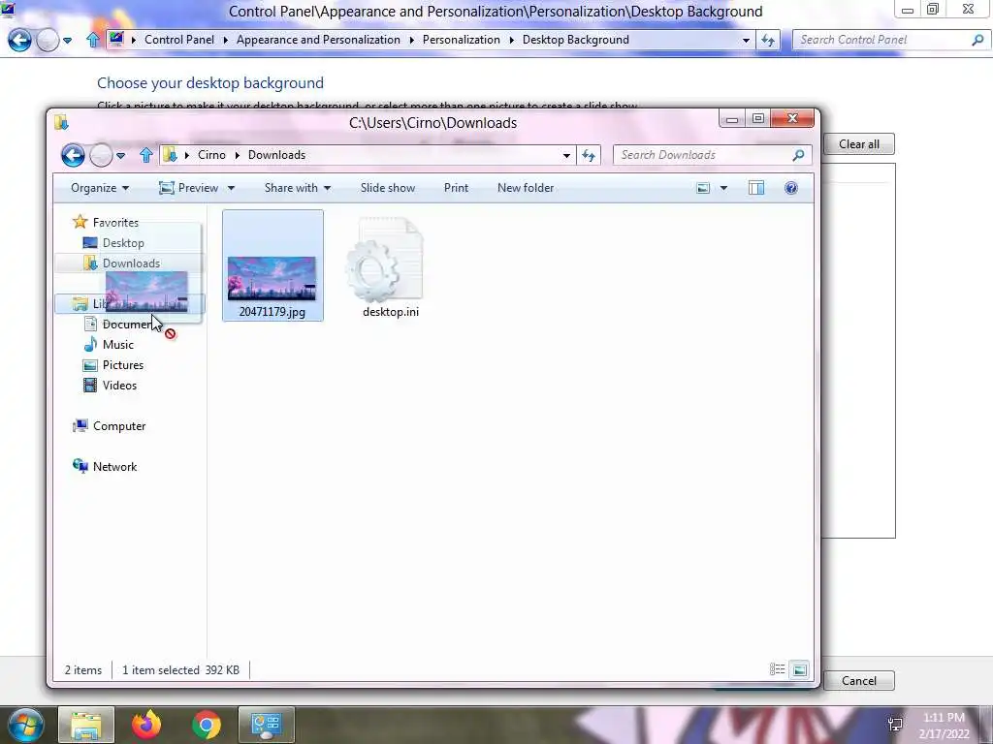Launch Firefox from the taskbar
The width and height of the screenshot is (993, 744).
tap(146, 725)
